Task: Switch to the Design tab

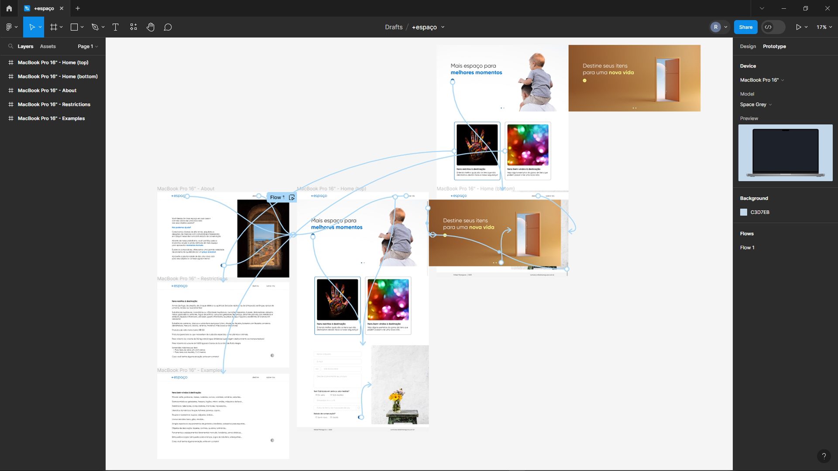Action: 748,46
